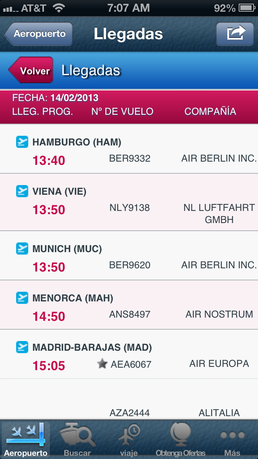Tap the arrival plane icon beside Hamburgo

22,142
